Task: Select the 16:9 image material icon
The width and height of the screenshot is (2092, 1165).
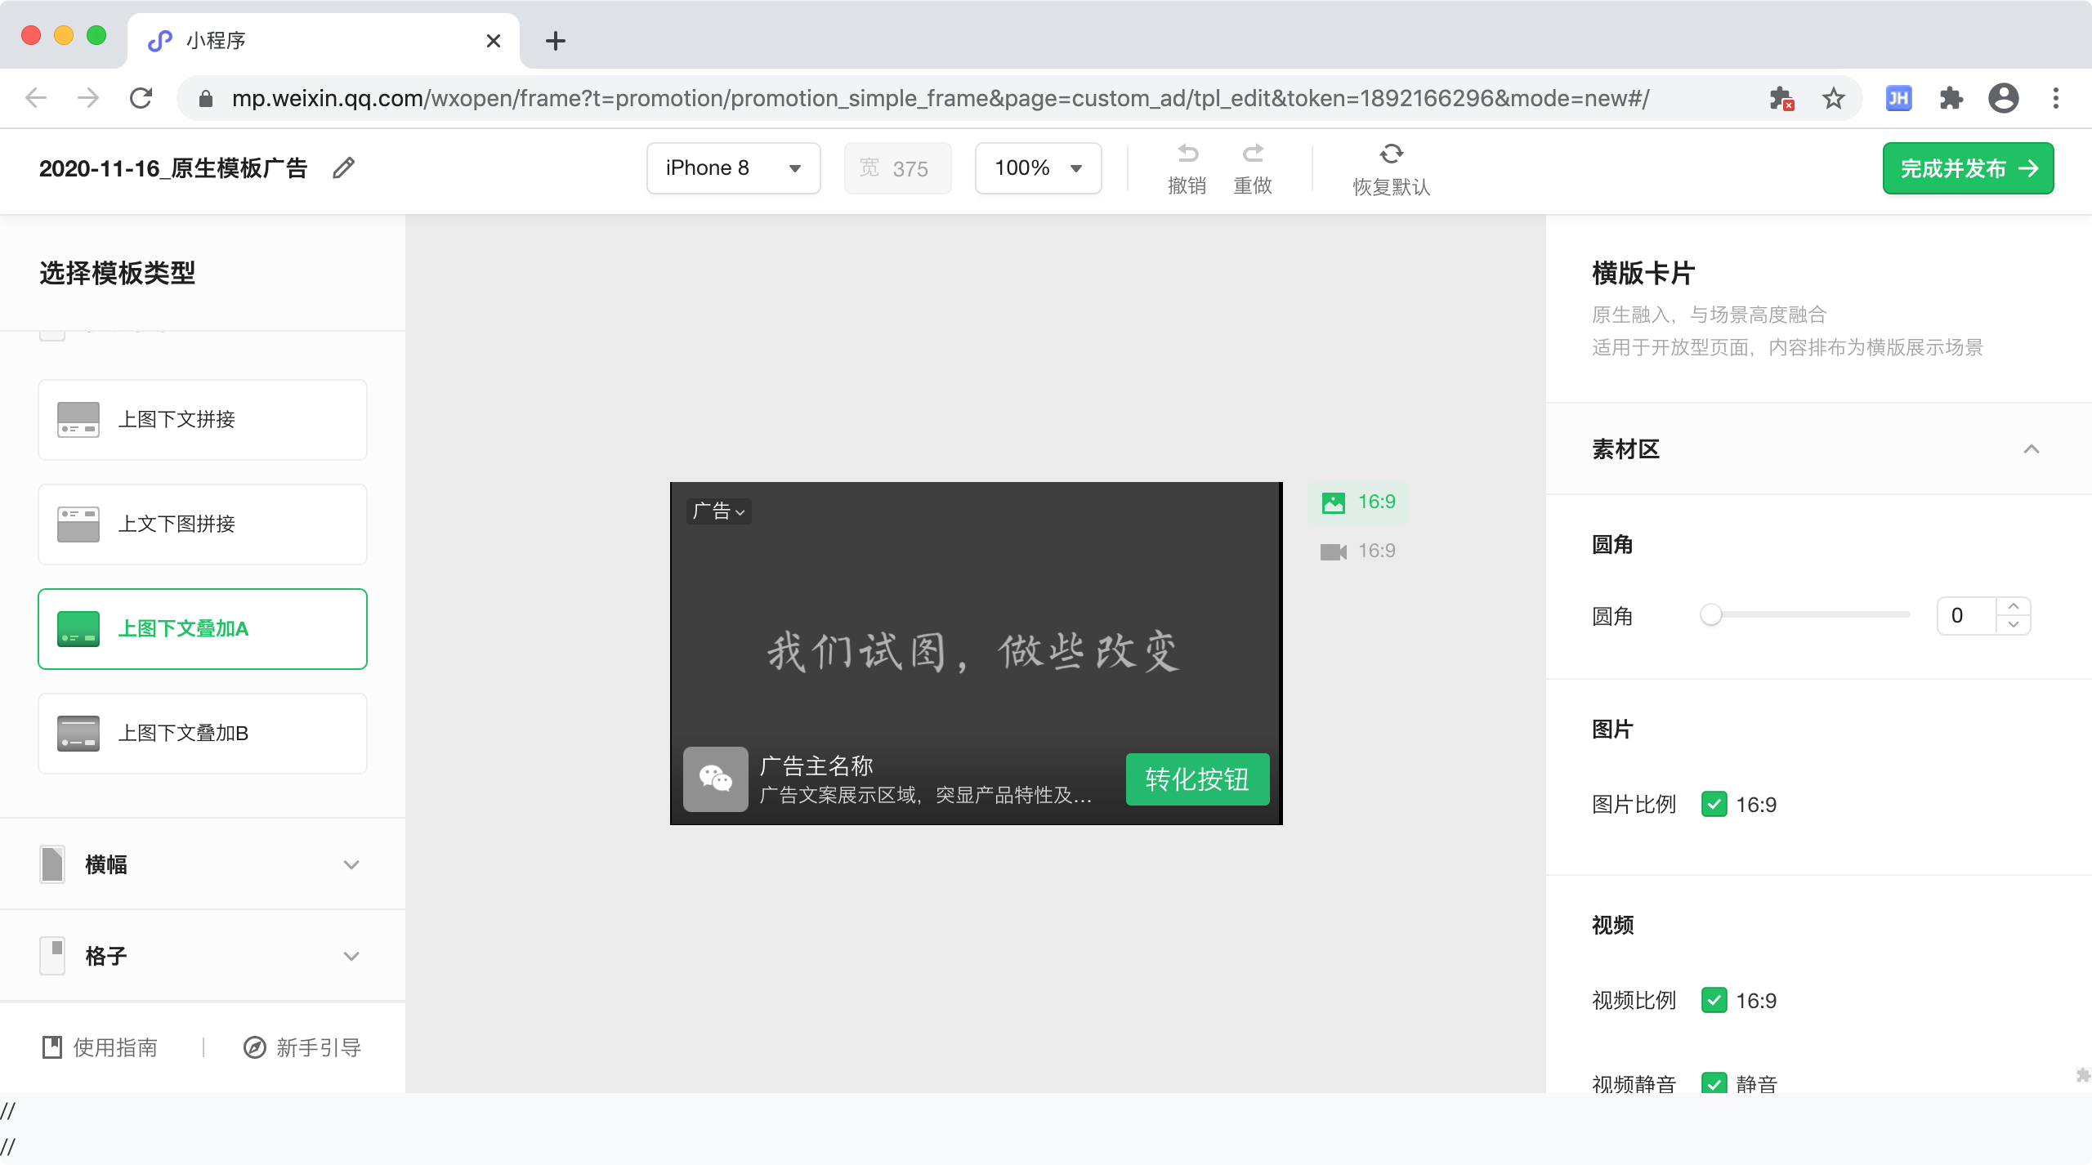Action: coord(1334,502)
